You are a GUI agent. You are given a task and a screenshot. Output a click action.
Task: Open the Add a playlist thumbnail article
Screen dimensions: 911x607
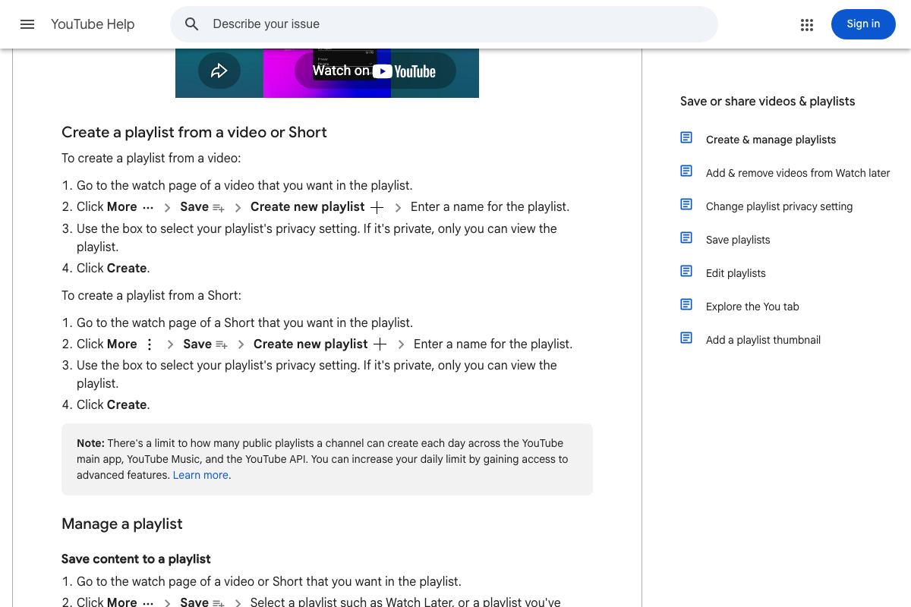click(763, 340)
